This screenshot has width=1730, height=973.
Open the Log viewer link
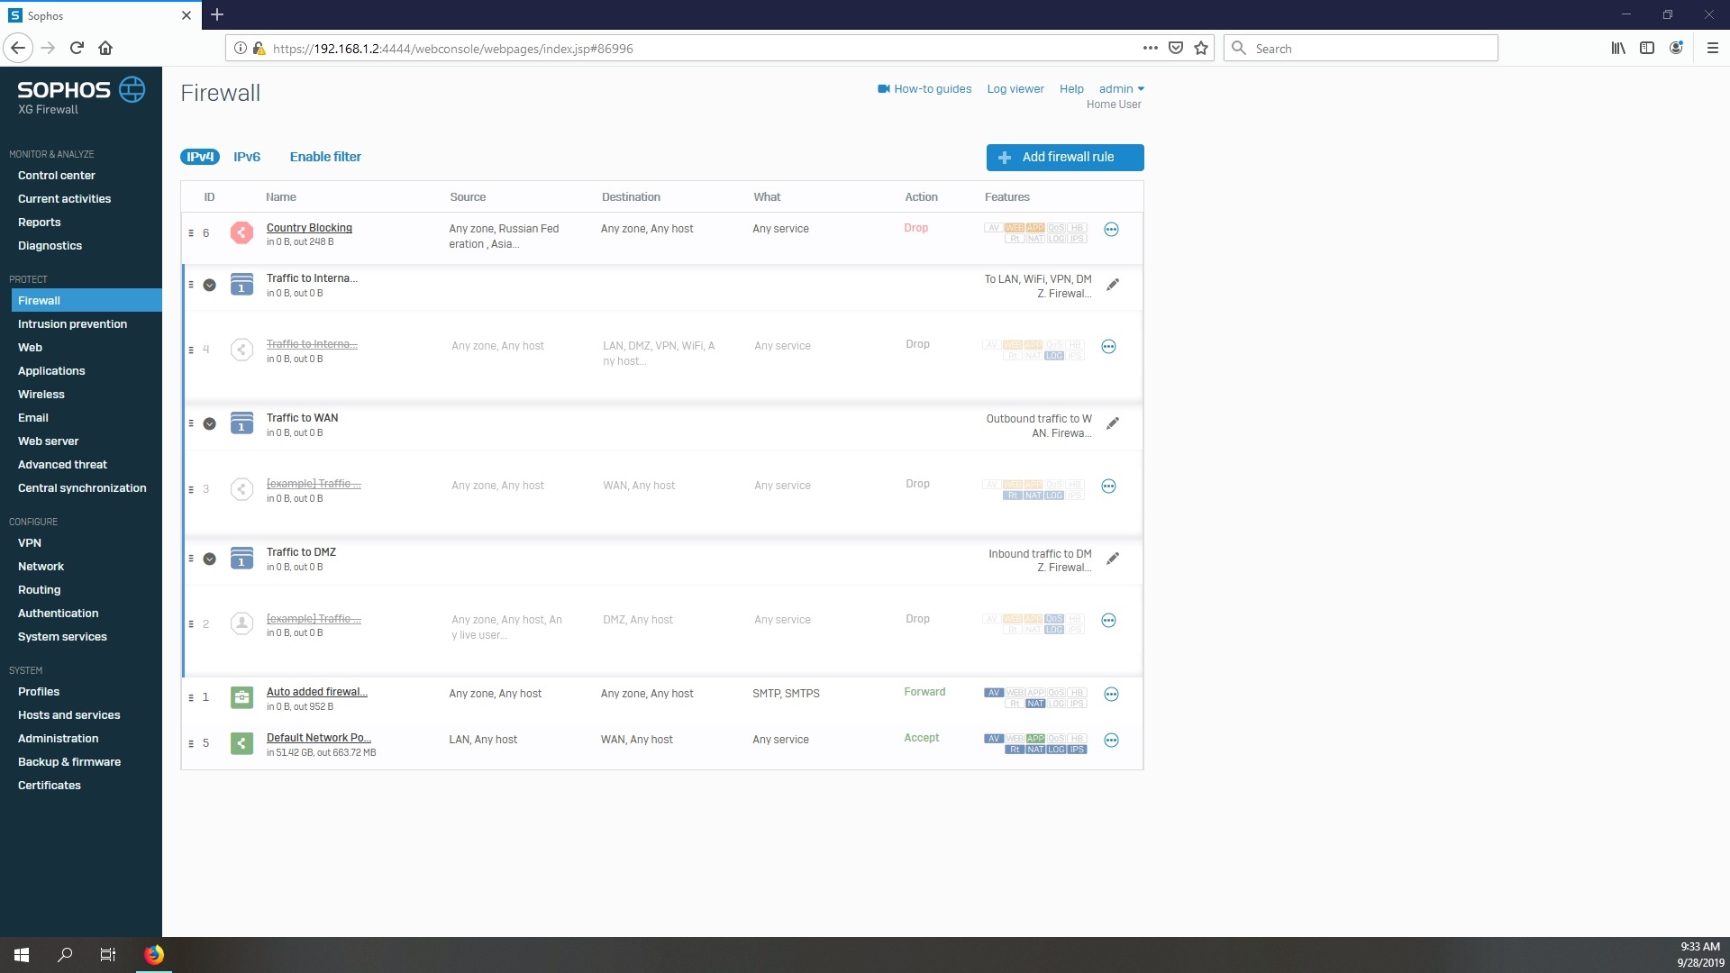coord(1015,89)
